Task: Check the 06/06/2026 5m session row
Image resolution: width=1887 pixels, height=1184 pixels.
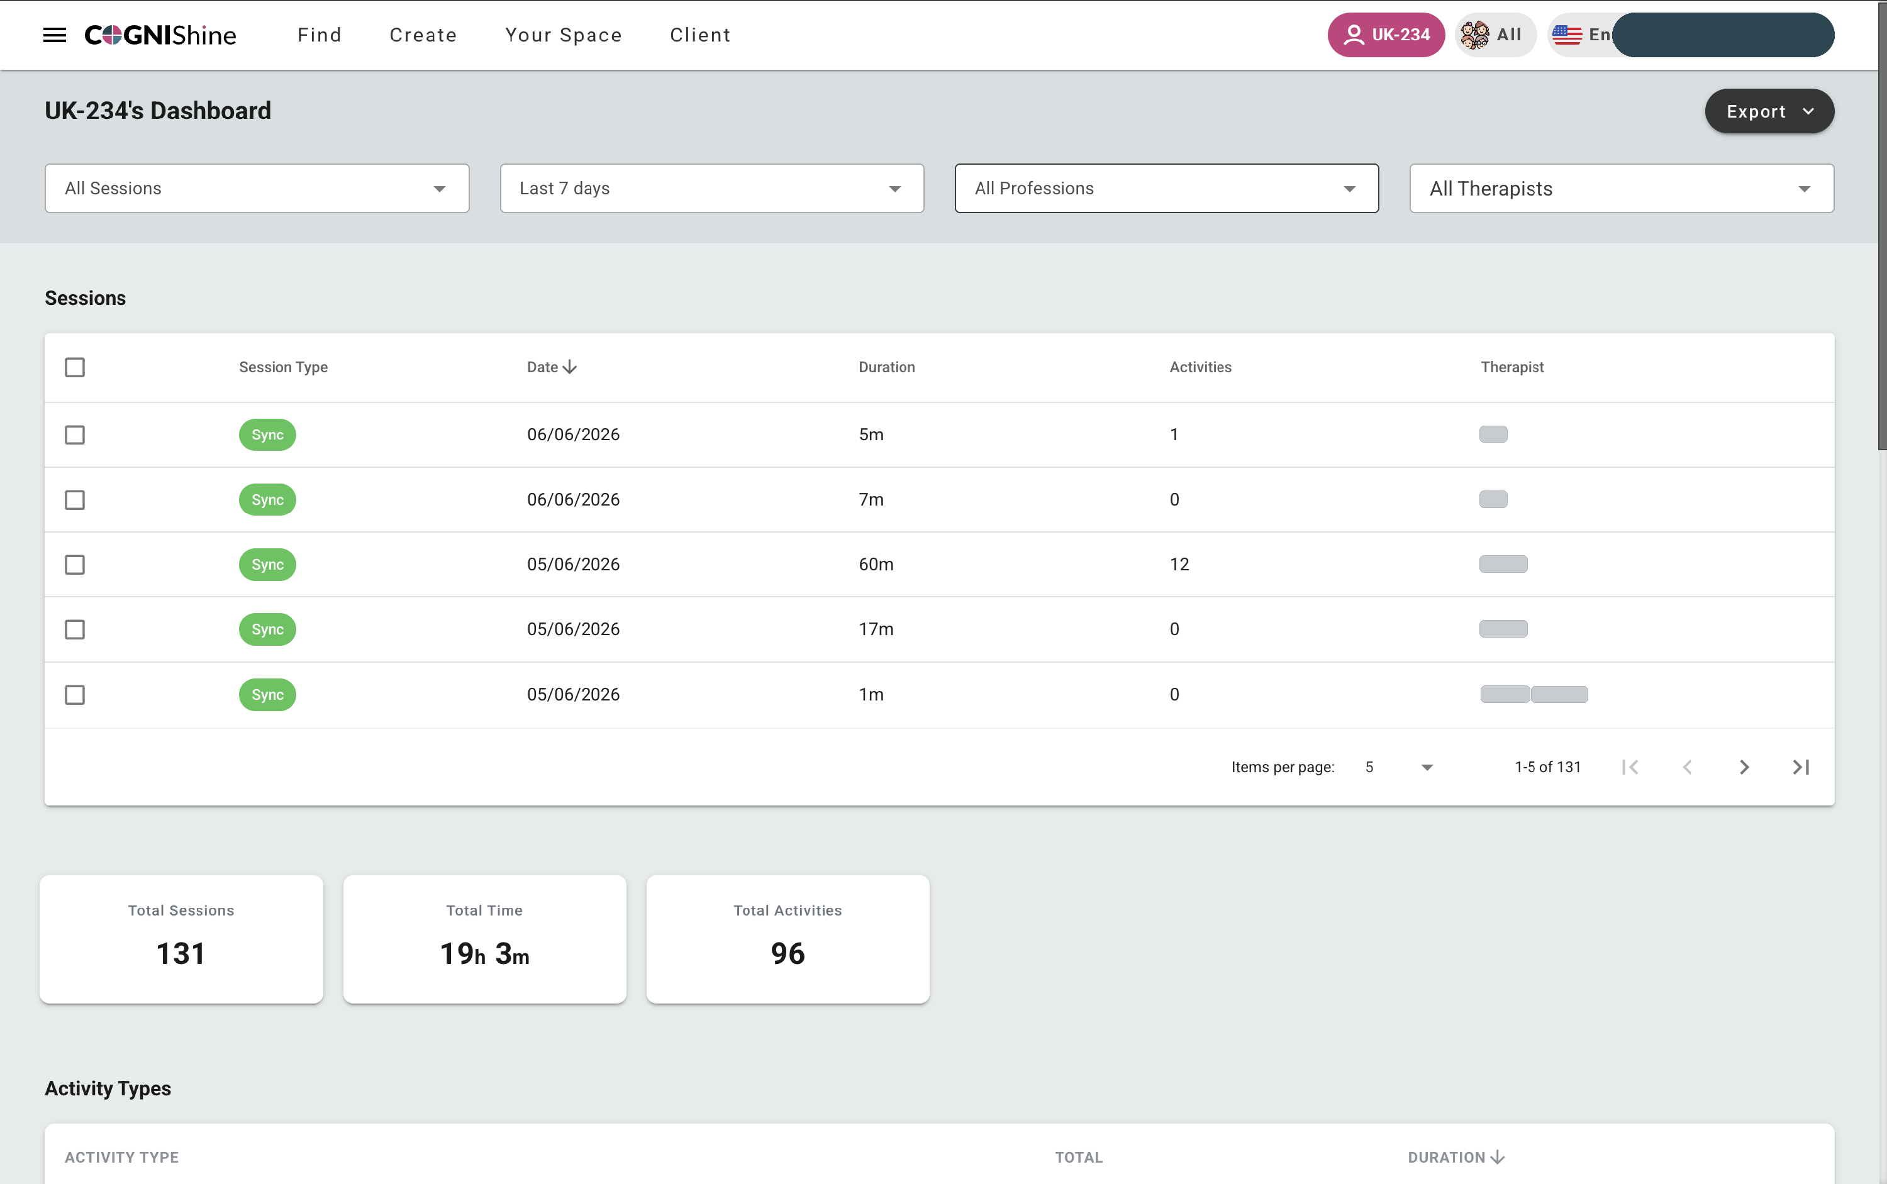Action: tap(74, 434)
